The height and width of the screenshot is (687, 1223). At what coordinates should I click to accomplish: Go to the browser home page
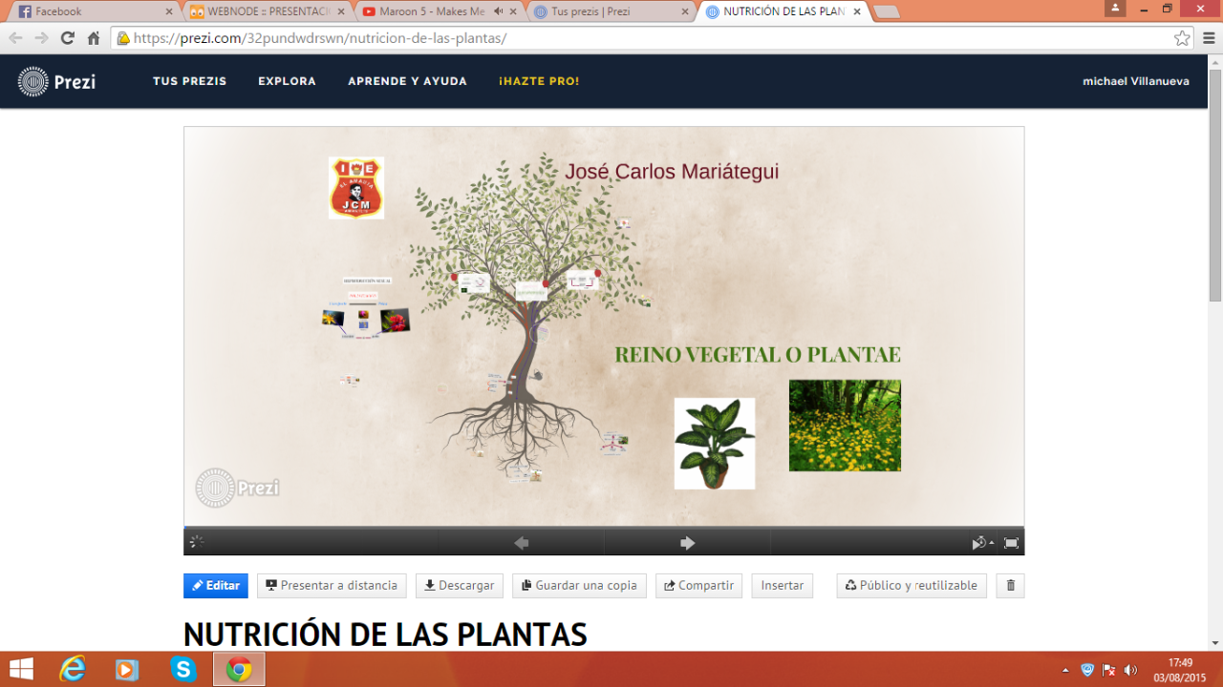(94, 38)
